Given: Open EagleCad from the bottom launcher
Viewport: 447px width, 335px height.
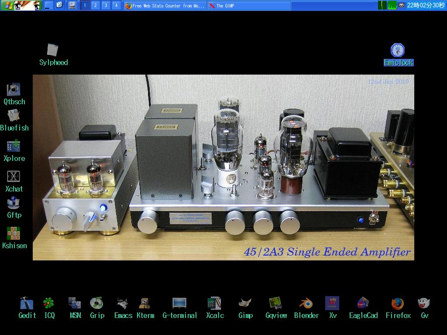Looking at the screenshot, I should (363, 303).
